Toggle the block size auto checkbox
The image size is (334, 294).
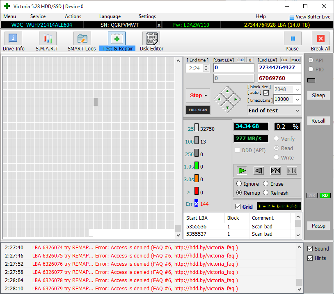(x=266, y=93)
